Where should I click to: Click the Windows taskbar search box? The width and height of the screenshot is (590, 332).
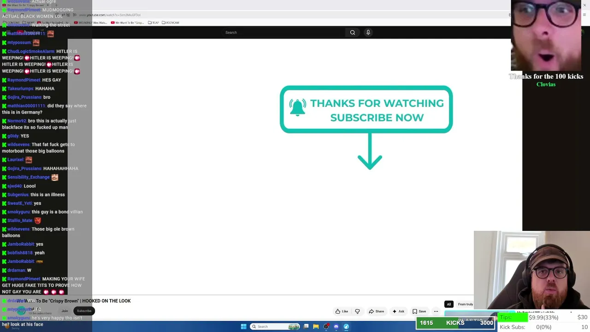pos(275,326)
